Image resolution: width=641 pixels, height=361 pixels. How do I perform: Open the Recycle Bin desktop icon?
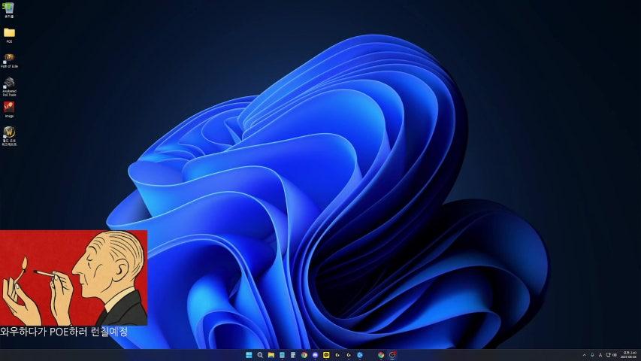(9, 10)
